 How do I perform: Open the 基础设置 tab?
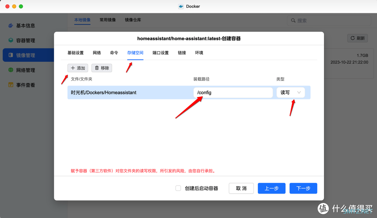[75, 53]
